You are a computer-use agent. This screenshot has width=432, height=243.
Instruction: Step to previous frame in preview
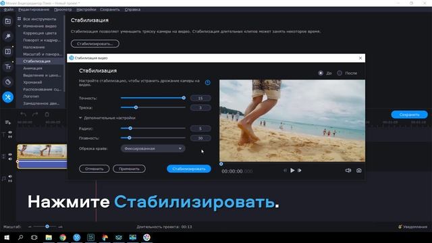click(285, 171)
